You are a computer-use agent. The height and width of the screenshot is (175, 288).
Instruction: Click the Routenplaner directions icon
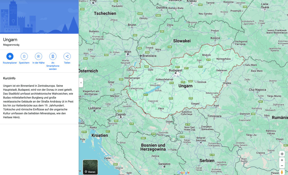coord(10,56)
